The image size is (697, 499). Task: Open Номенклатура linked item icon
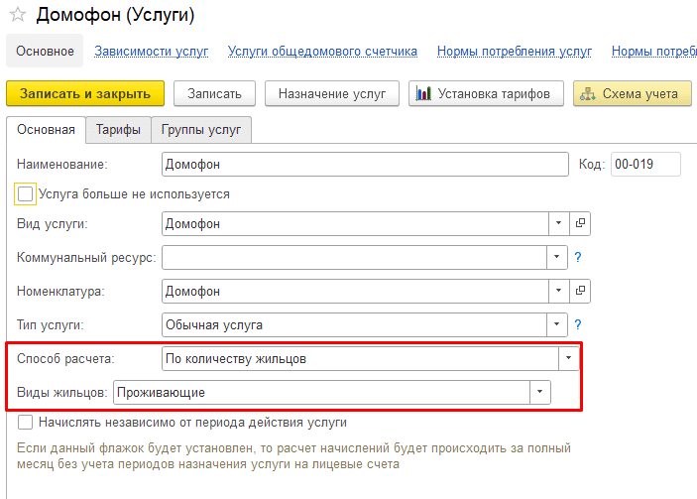coord(580,291)
